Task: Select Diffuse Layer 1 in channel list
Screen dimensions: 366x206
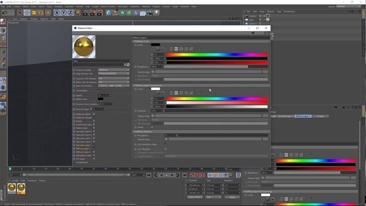Action: 83,149
